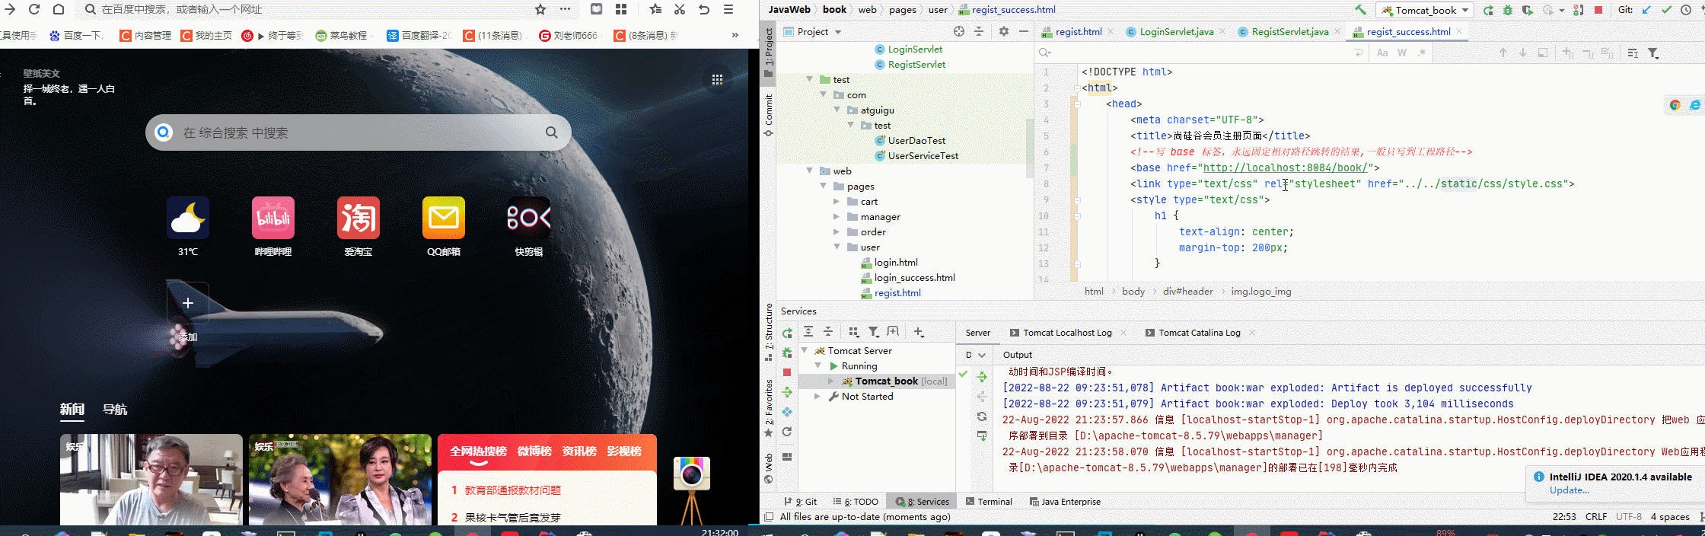The image size is (1705, 536).
Task: Open the Terminal tool window tab
Action: (988, 502)
